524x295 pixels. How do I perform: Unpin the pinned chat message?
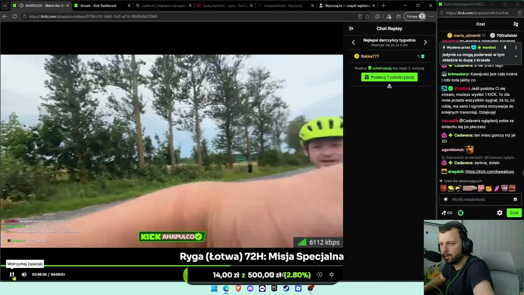tap(505, 48)
